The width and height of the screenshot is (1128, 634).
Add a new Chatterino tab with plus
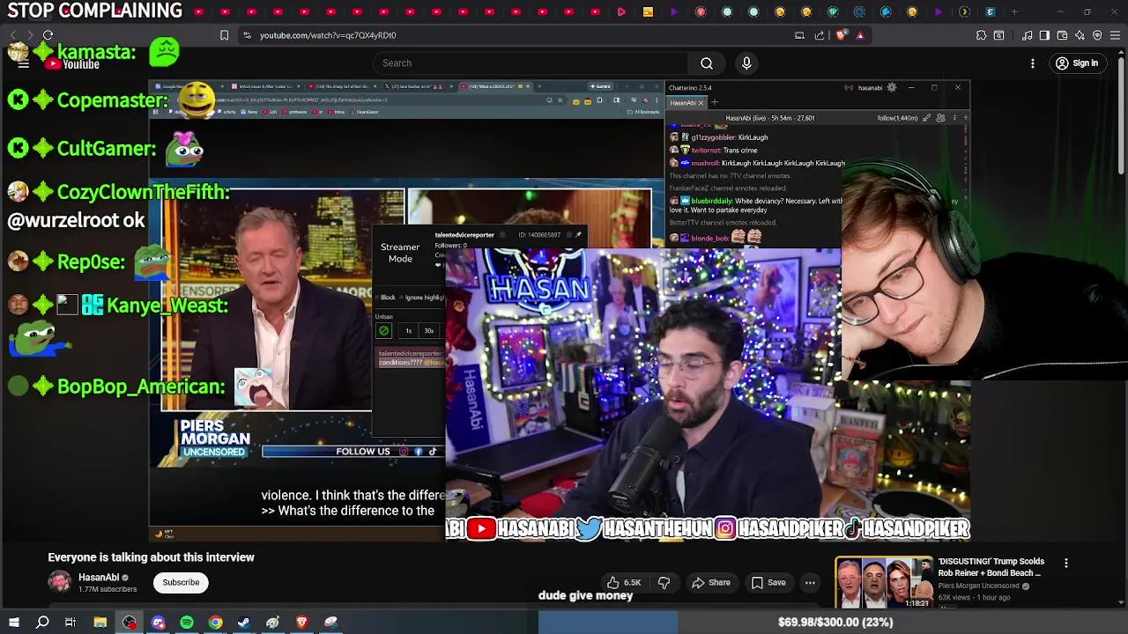pyautogui.click(x=715, y=103)
